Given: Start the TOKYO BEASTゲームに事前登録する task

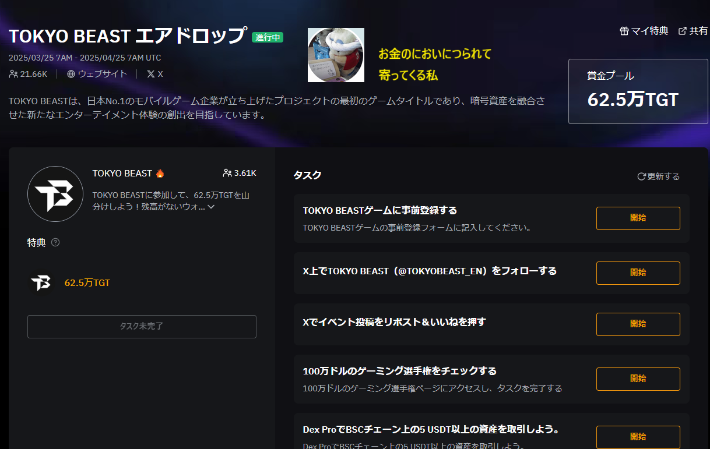Looking at the screenshot, I should 638,218.
